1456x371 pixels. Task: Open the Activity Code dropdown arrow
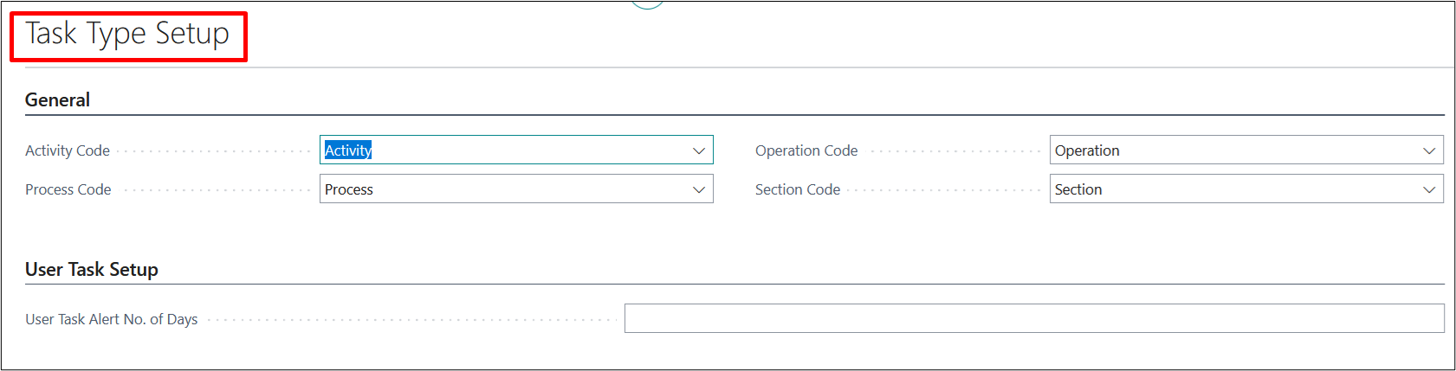coord(699,150)
